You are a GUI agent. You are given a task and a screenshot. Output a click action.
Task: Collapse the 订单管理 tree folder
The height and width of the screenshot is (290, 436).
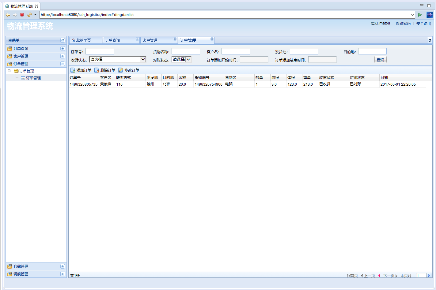(9, 71)
